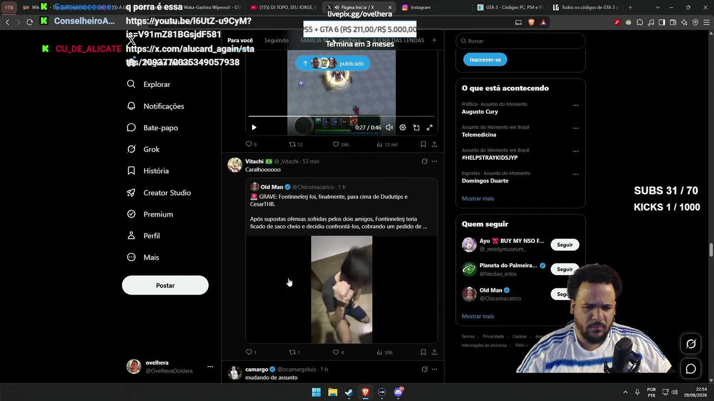Expand the video to fullscreen
Screen dimensions: 714x401
pos(430,128)
